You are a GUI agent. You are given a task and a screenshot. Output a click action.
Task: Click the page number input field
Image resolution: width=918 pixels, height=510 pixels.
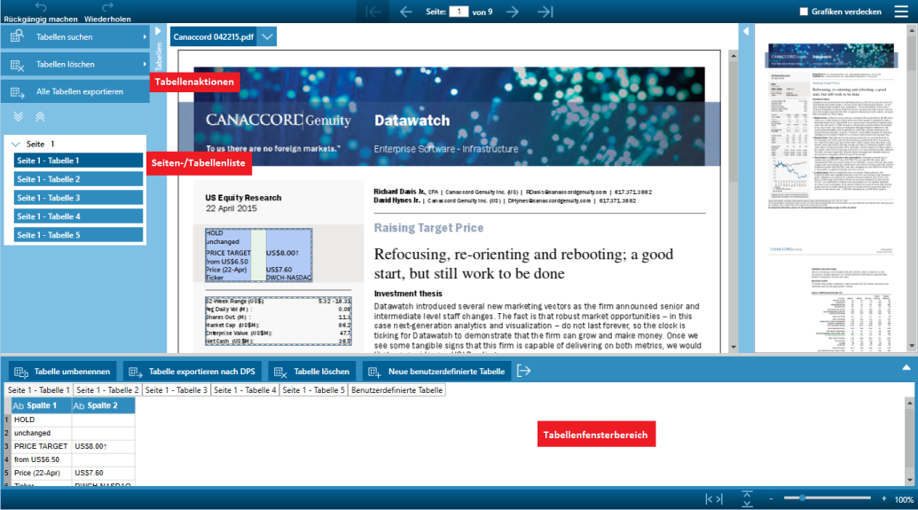click(x=459, y=12)
